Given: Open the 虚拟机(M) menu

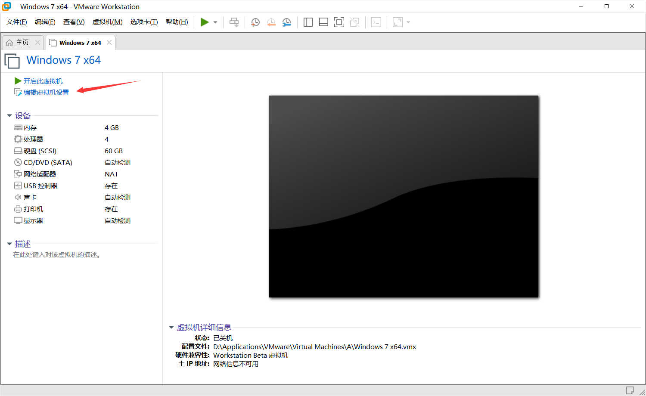Looking at the screenshot, I should [107, 22].
